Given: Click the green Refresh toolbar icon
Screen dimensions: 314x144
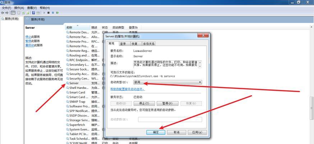Looking at the screenshot, I should coord(23,13).
